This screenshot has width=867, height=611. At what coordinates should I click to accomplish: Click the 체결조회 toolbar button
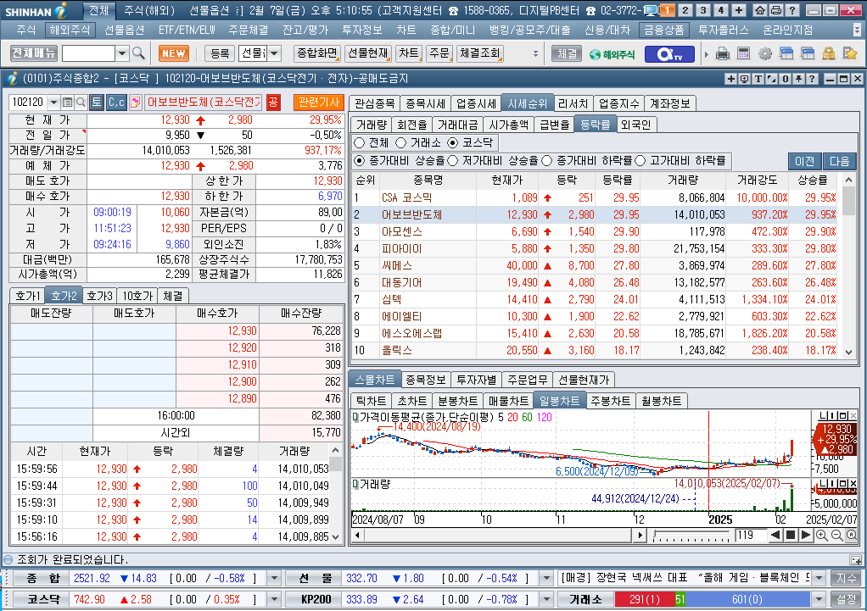pyautogui.click(x=480, y=53)
